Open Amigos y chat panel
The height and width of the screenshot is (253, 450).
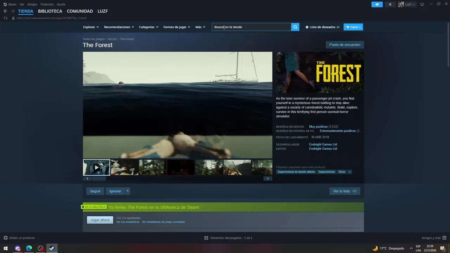pyautogui.click(x=434, y=238)
